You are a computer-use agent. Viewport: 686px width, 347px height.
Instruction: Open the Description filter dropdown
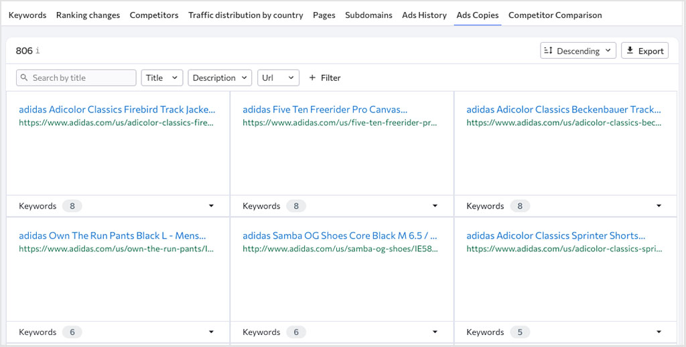[x=220, y=78]
